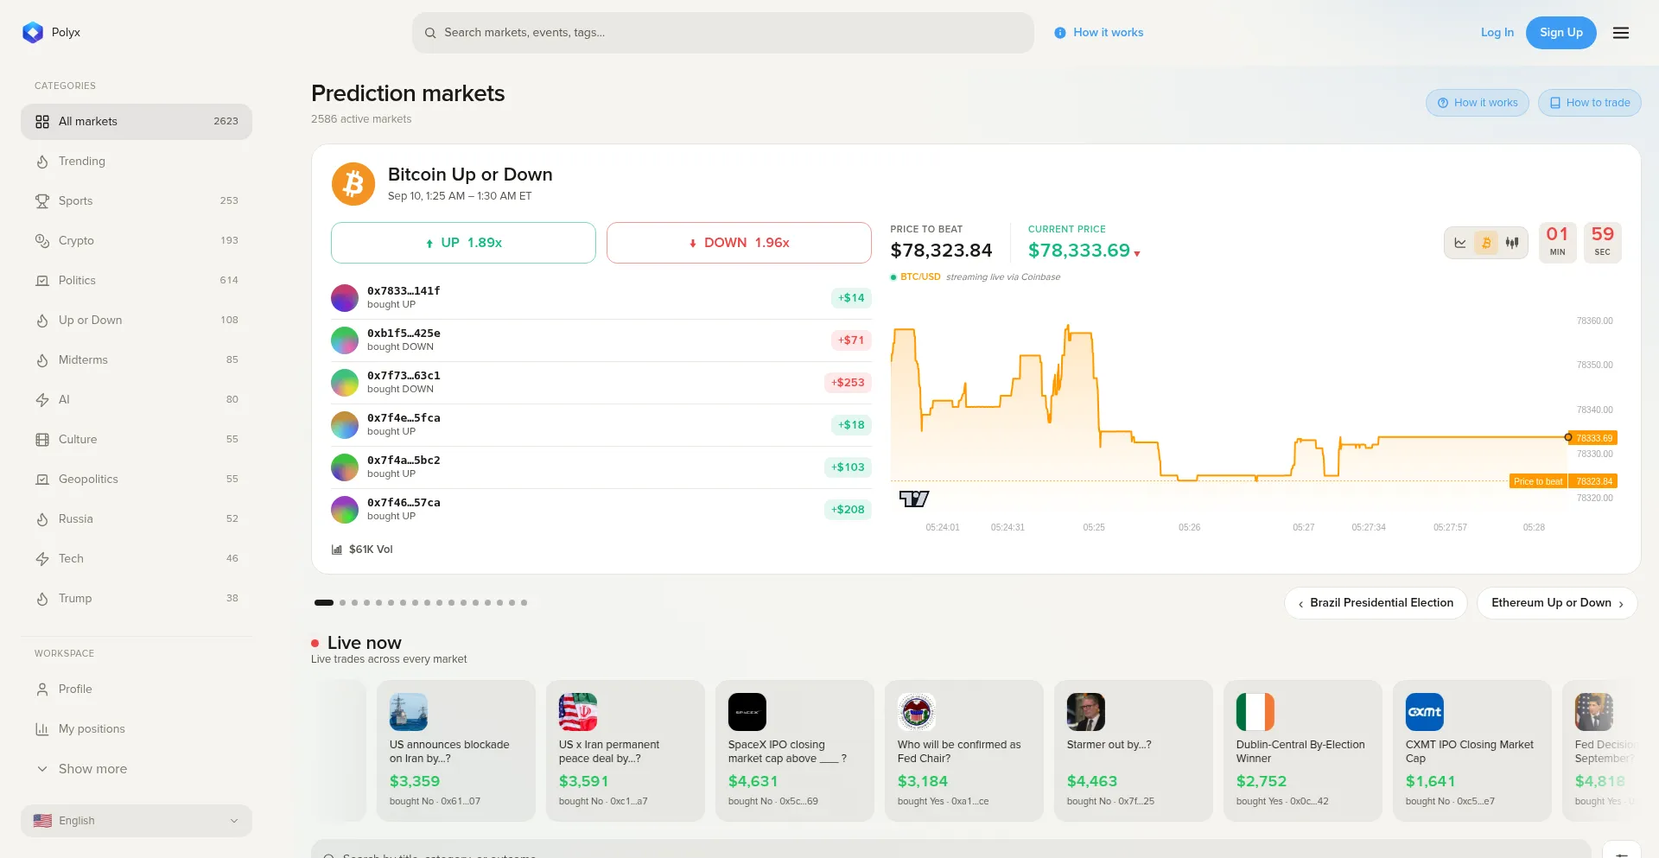
Task: Click the avatar of trader 0x7833…141f
Action: click(345, 298)
